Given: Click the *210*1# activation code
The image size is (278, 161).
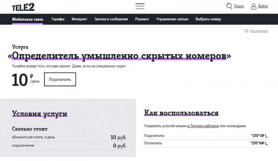Looking at the screenshot, I should click(258, 136).
